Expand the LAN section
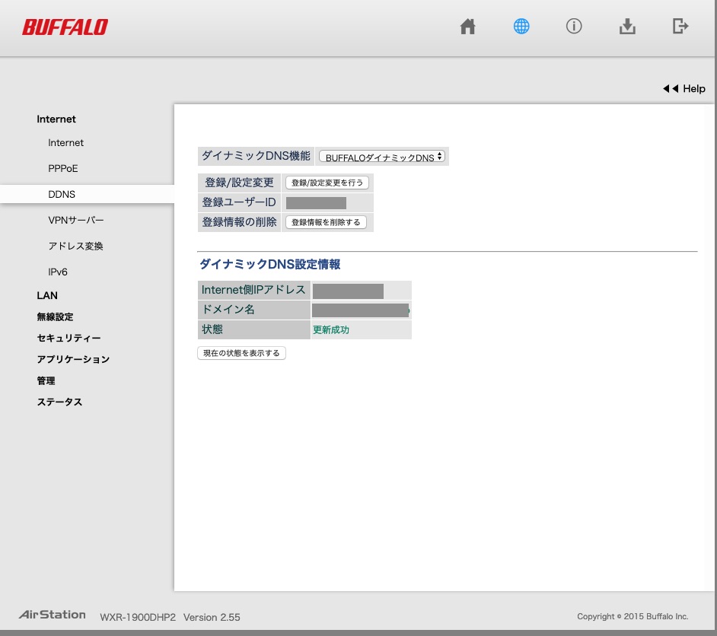Image resolution: width=717 pixels, height=636 pixels. (x=47, y=296)
